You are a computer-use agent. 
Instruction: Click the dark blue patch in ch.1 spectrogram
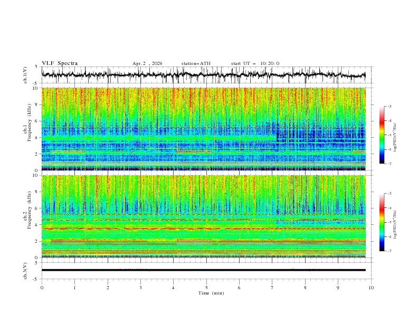(x=321, y=135)
